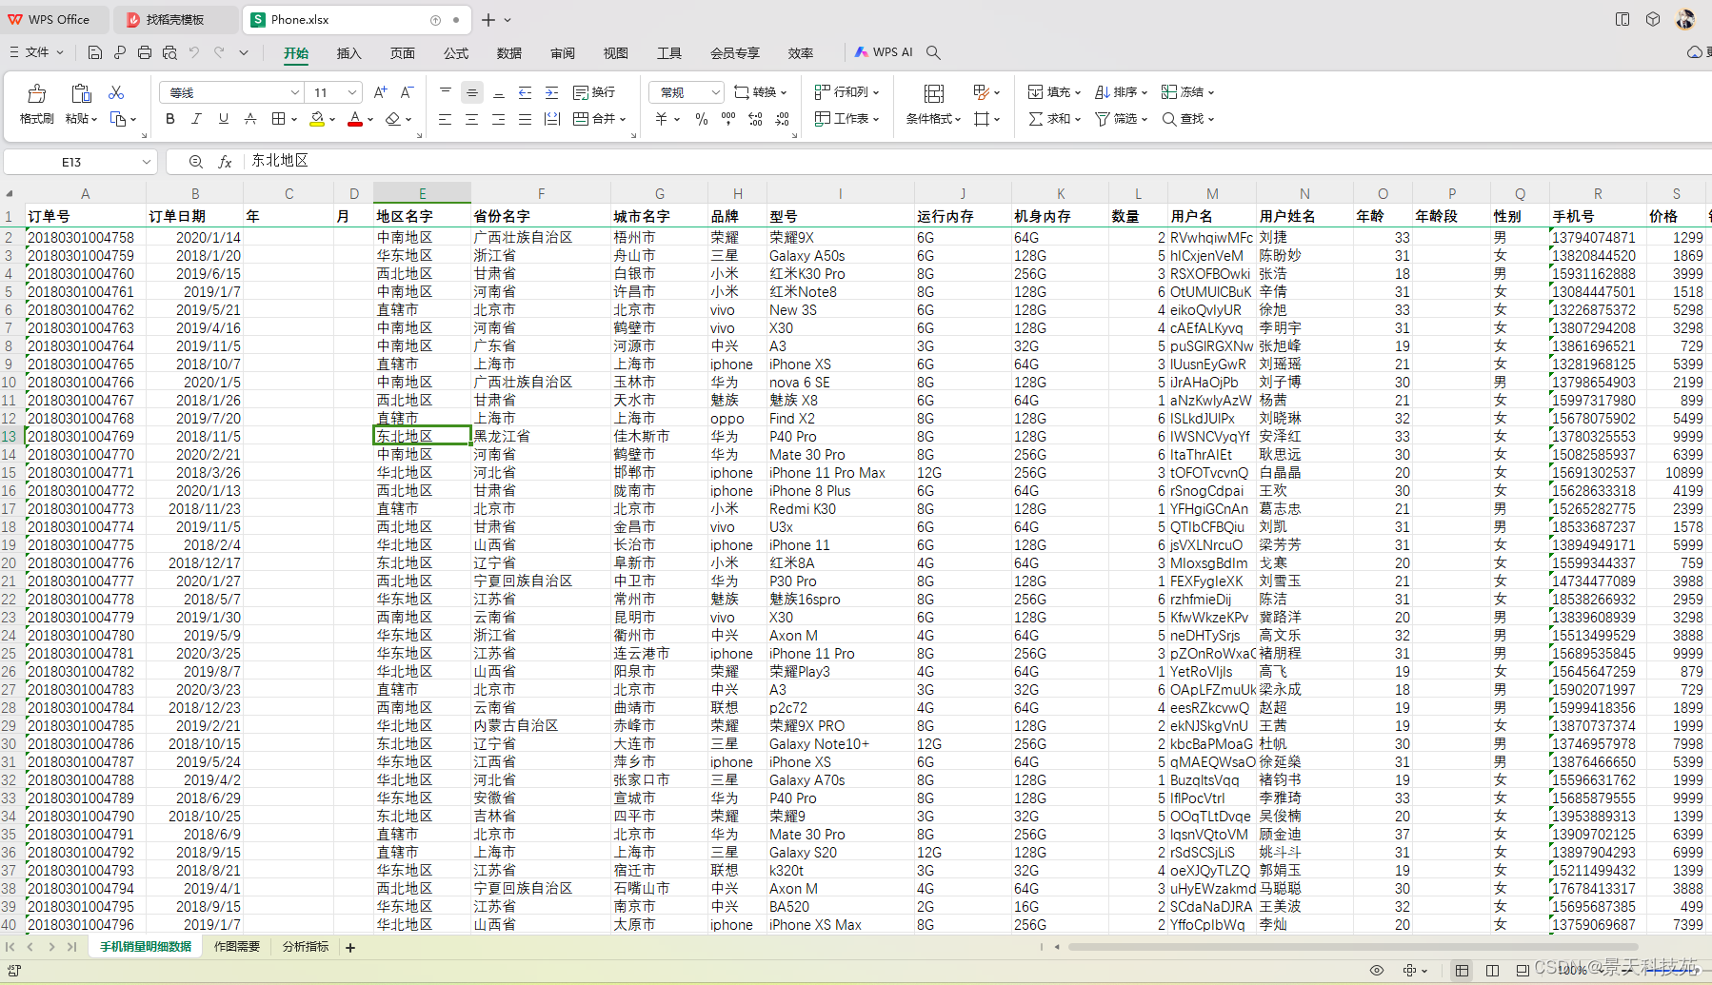Image resolution: width=1712 pixels, height=985 pixels.
Task: Open the font size dropdown showing 11
Action: (352, 92)
